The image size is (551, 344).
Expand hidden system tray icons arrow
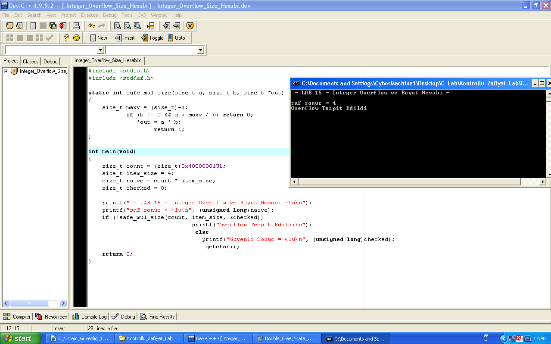coord(503,338)
